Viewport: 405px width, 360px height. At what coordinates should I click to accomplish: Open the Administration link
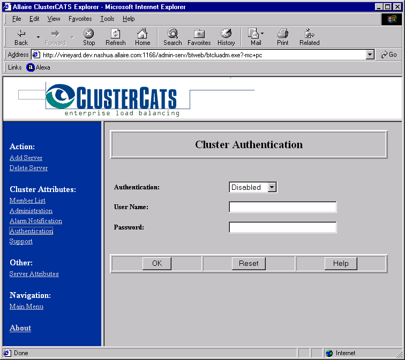(31, 211)
